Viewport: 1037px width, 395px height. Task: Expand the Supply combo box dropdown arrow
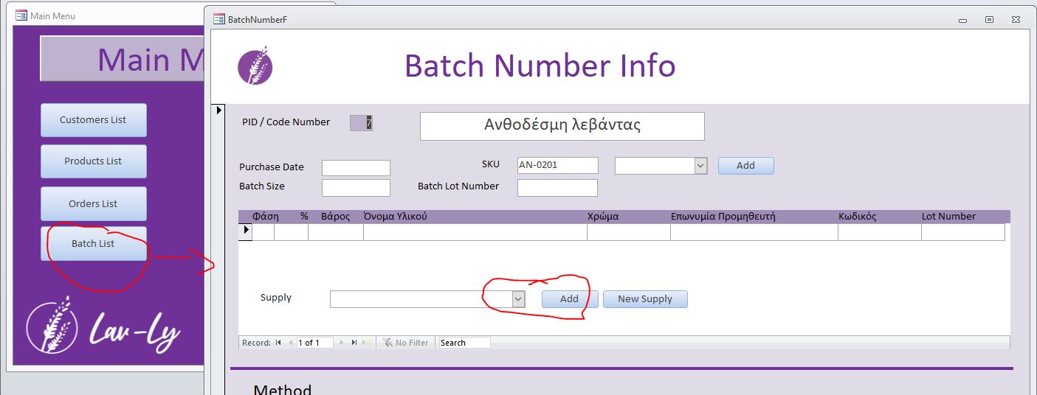[518, 299]
